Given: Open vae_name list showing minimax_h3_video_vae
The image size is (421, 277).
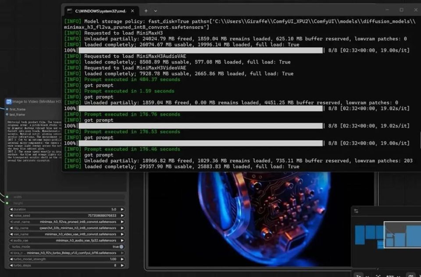Looking at the screenshot, I should [67, 234].
